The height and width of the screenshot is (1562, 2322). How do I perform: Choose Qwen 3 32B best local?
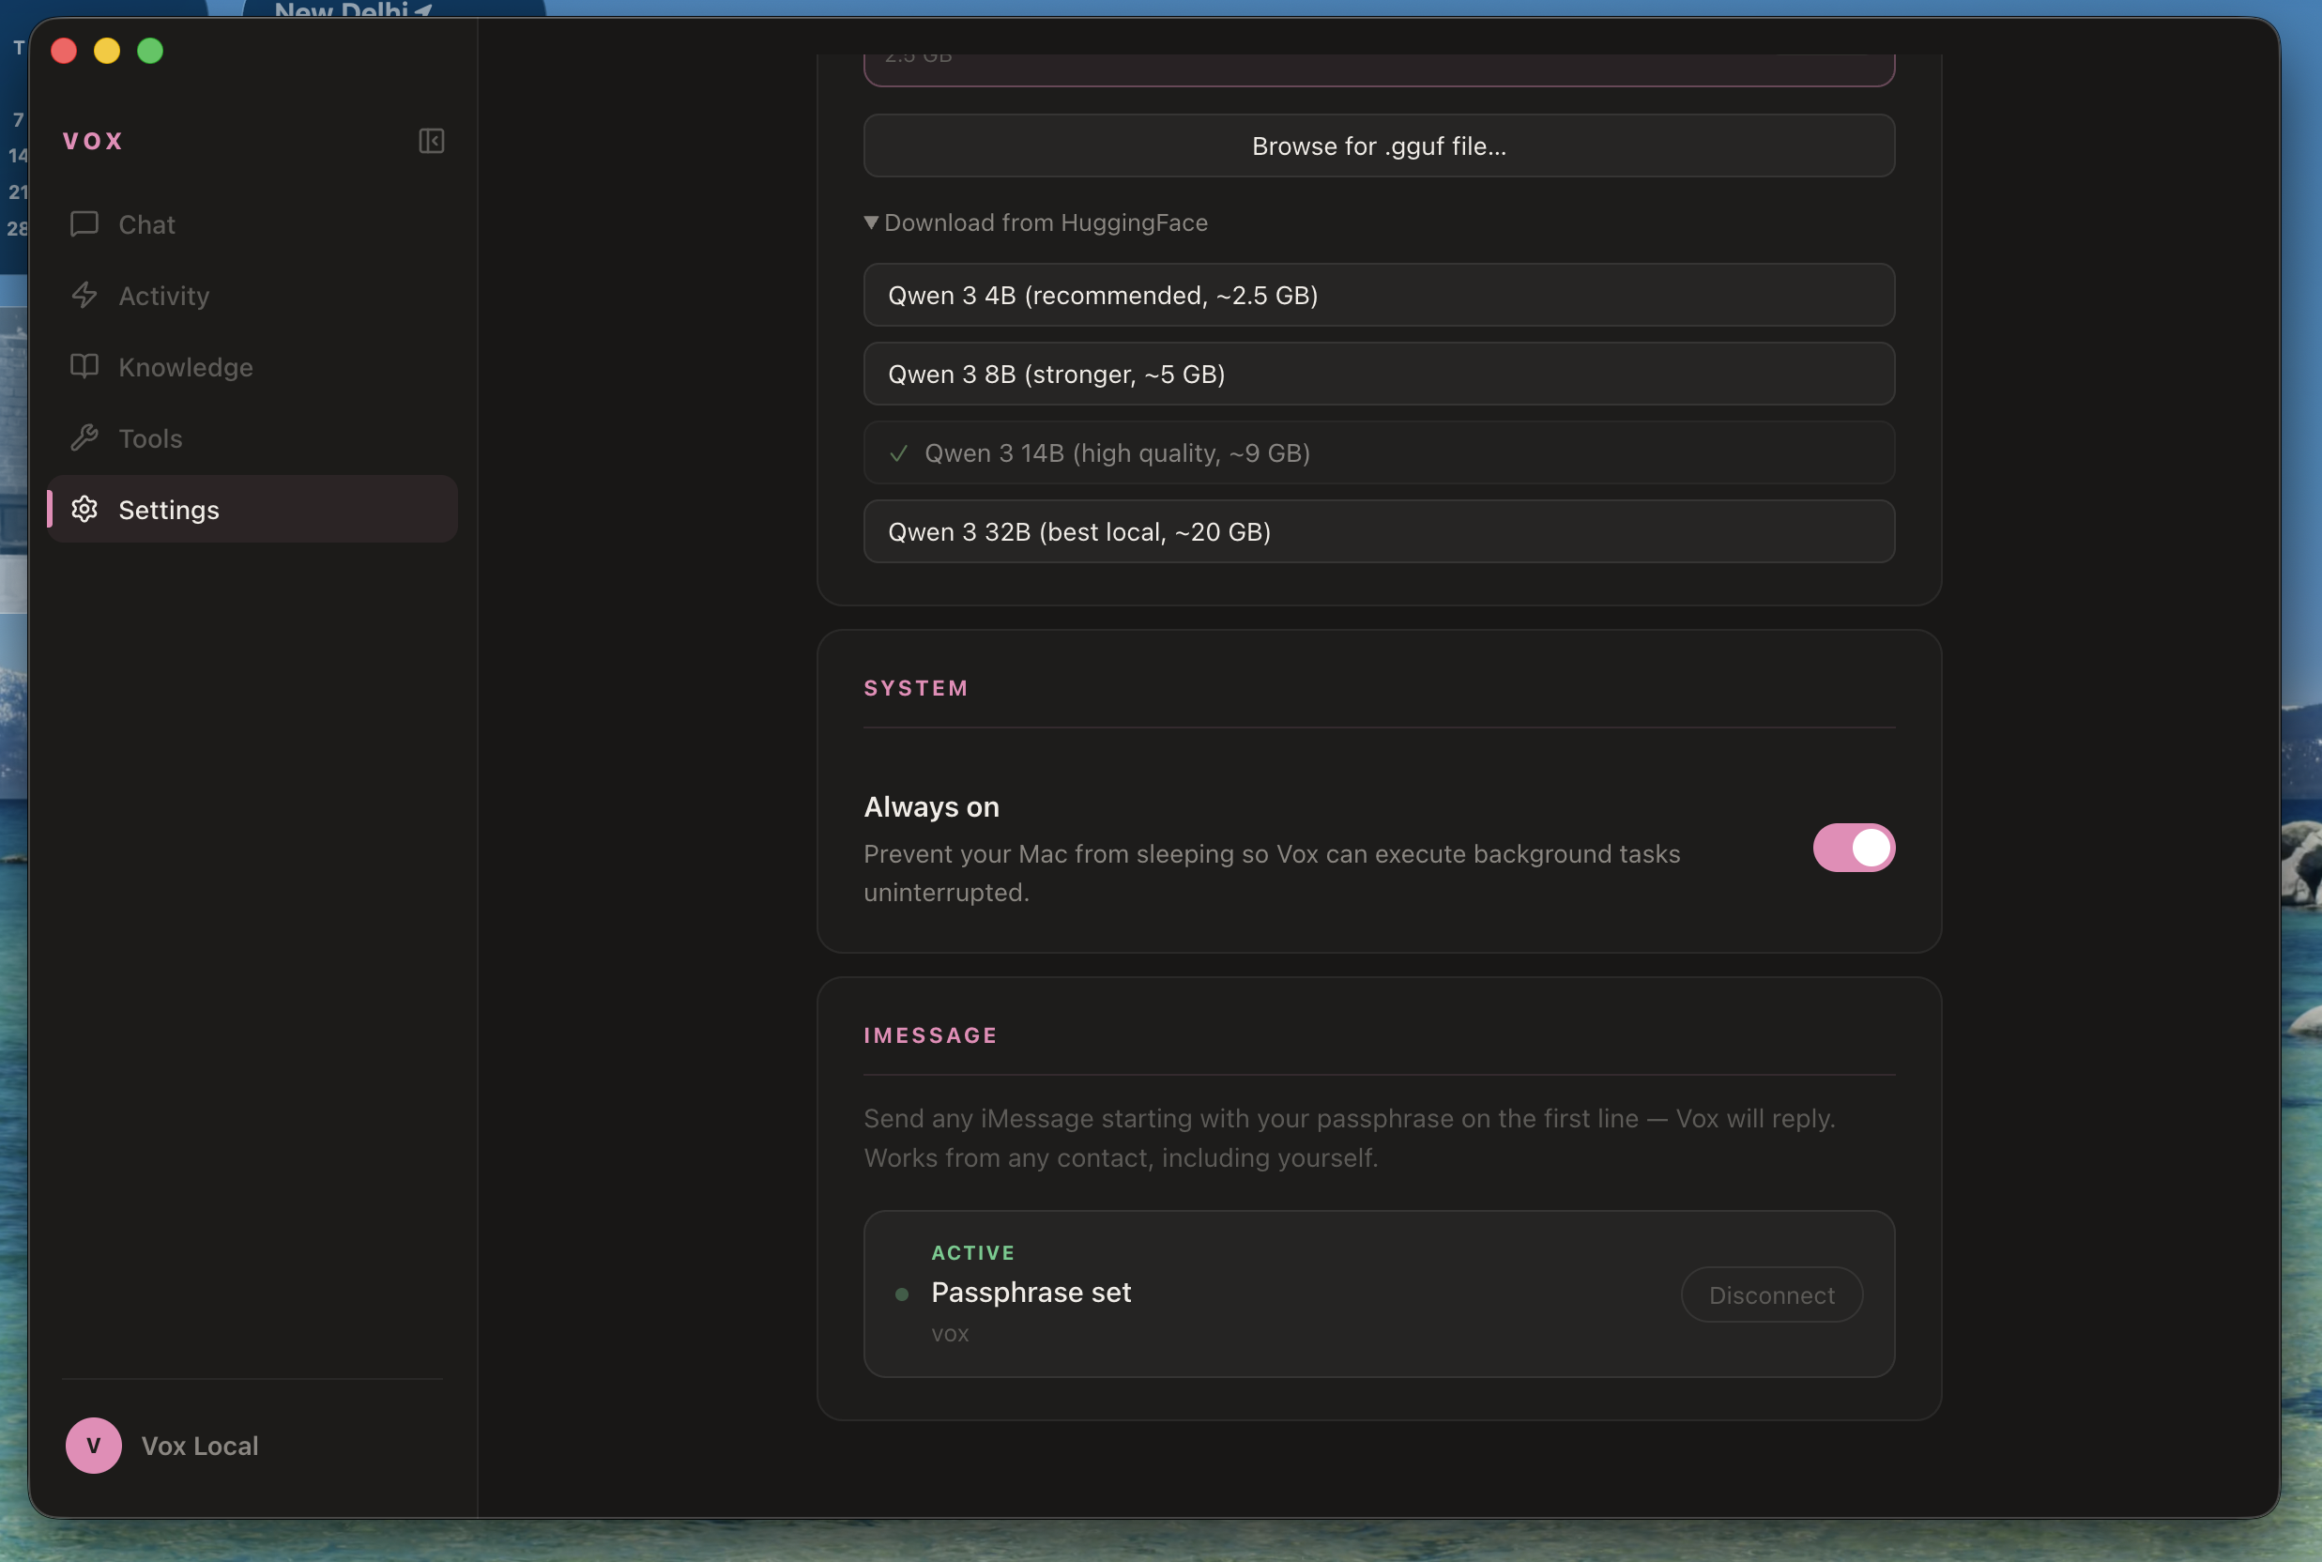(x=1378, y=532)
